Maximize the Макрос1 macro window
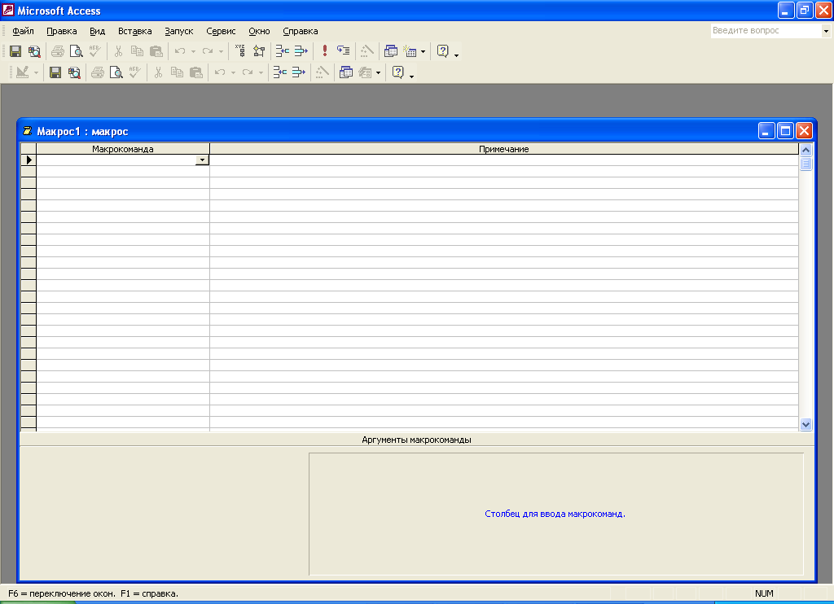The width and height of the screenshot is (834, 604). (x=785, y=131)
